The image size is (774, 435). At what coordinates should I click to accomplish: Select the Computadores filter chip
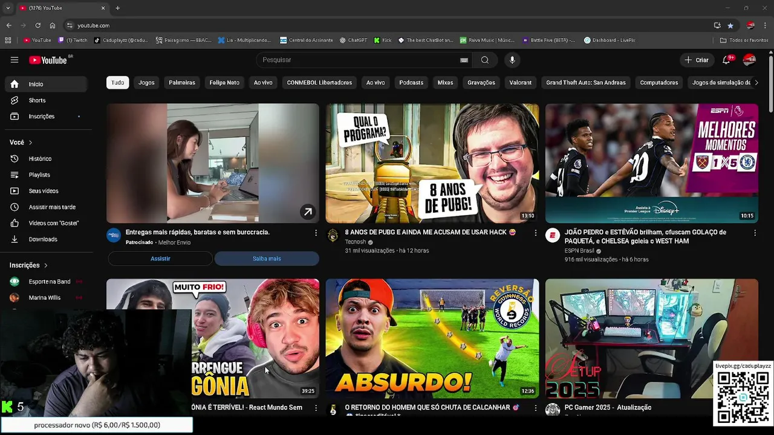(659, 83)
